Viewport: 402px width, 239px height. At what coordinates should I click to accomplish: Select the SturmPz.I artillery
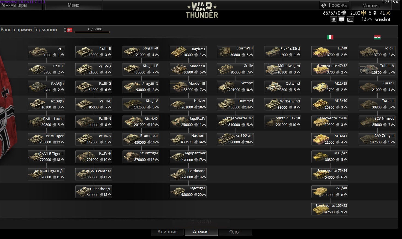pyautogui.click(x=235, y=52)
